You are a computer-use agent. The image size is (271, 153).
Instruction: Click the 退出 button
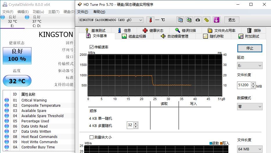pos(232,20)
